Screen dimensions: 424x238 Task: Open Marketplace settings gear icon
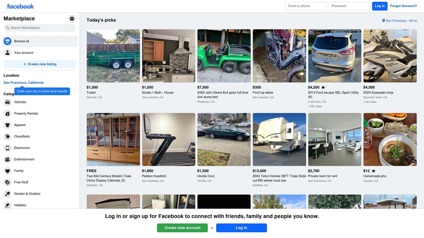pyautogui.click(x=72, y=19)
